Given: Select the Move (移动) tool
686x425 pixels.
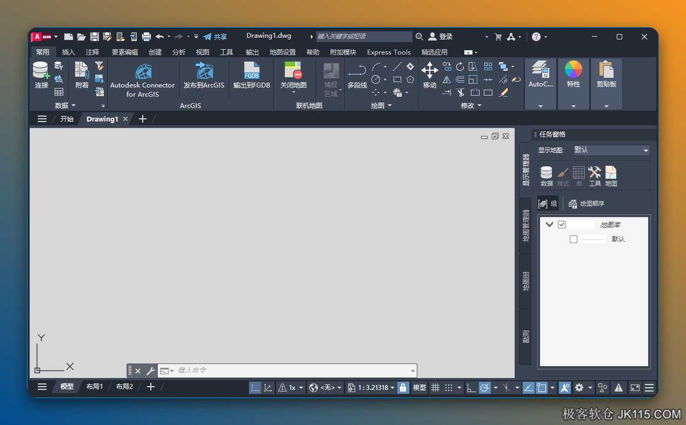Looking at the screenshot, I should coord(430,75).
